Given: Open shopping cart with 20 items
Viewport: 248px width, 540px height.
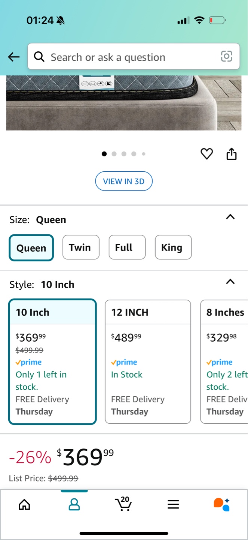Looking at the screenshot, I should [123, 504].
